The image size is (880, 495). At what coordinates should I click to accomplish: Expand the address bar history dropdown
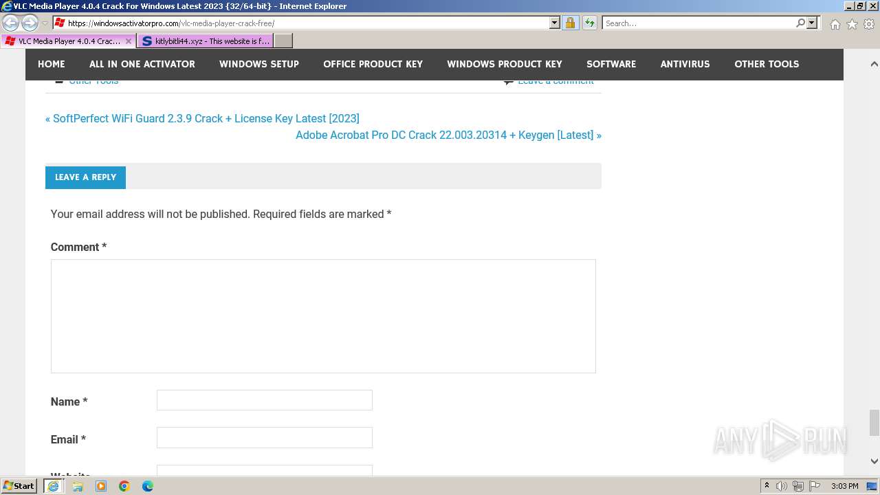555,23
